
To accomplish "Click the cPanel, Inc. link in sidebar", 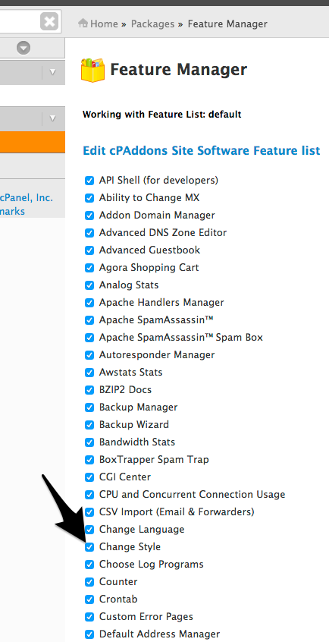I will tap(27, 198).
